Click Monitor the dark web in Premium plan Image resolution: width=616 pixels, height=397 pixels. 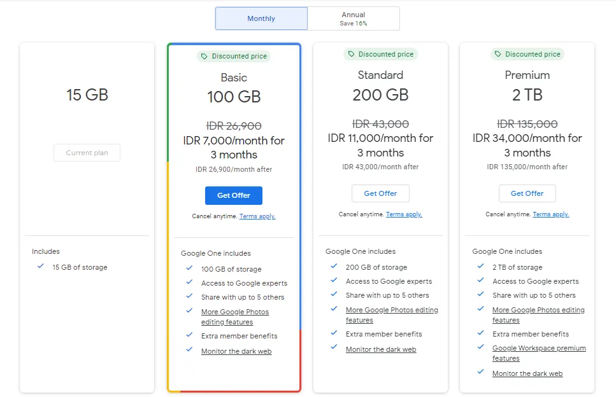pyautogui.click(x=527, y=373)
